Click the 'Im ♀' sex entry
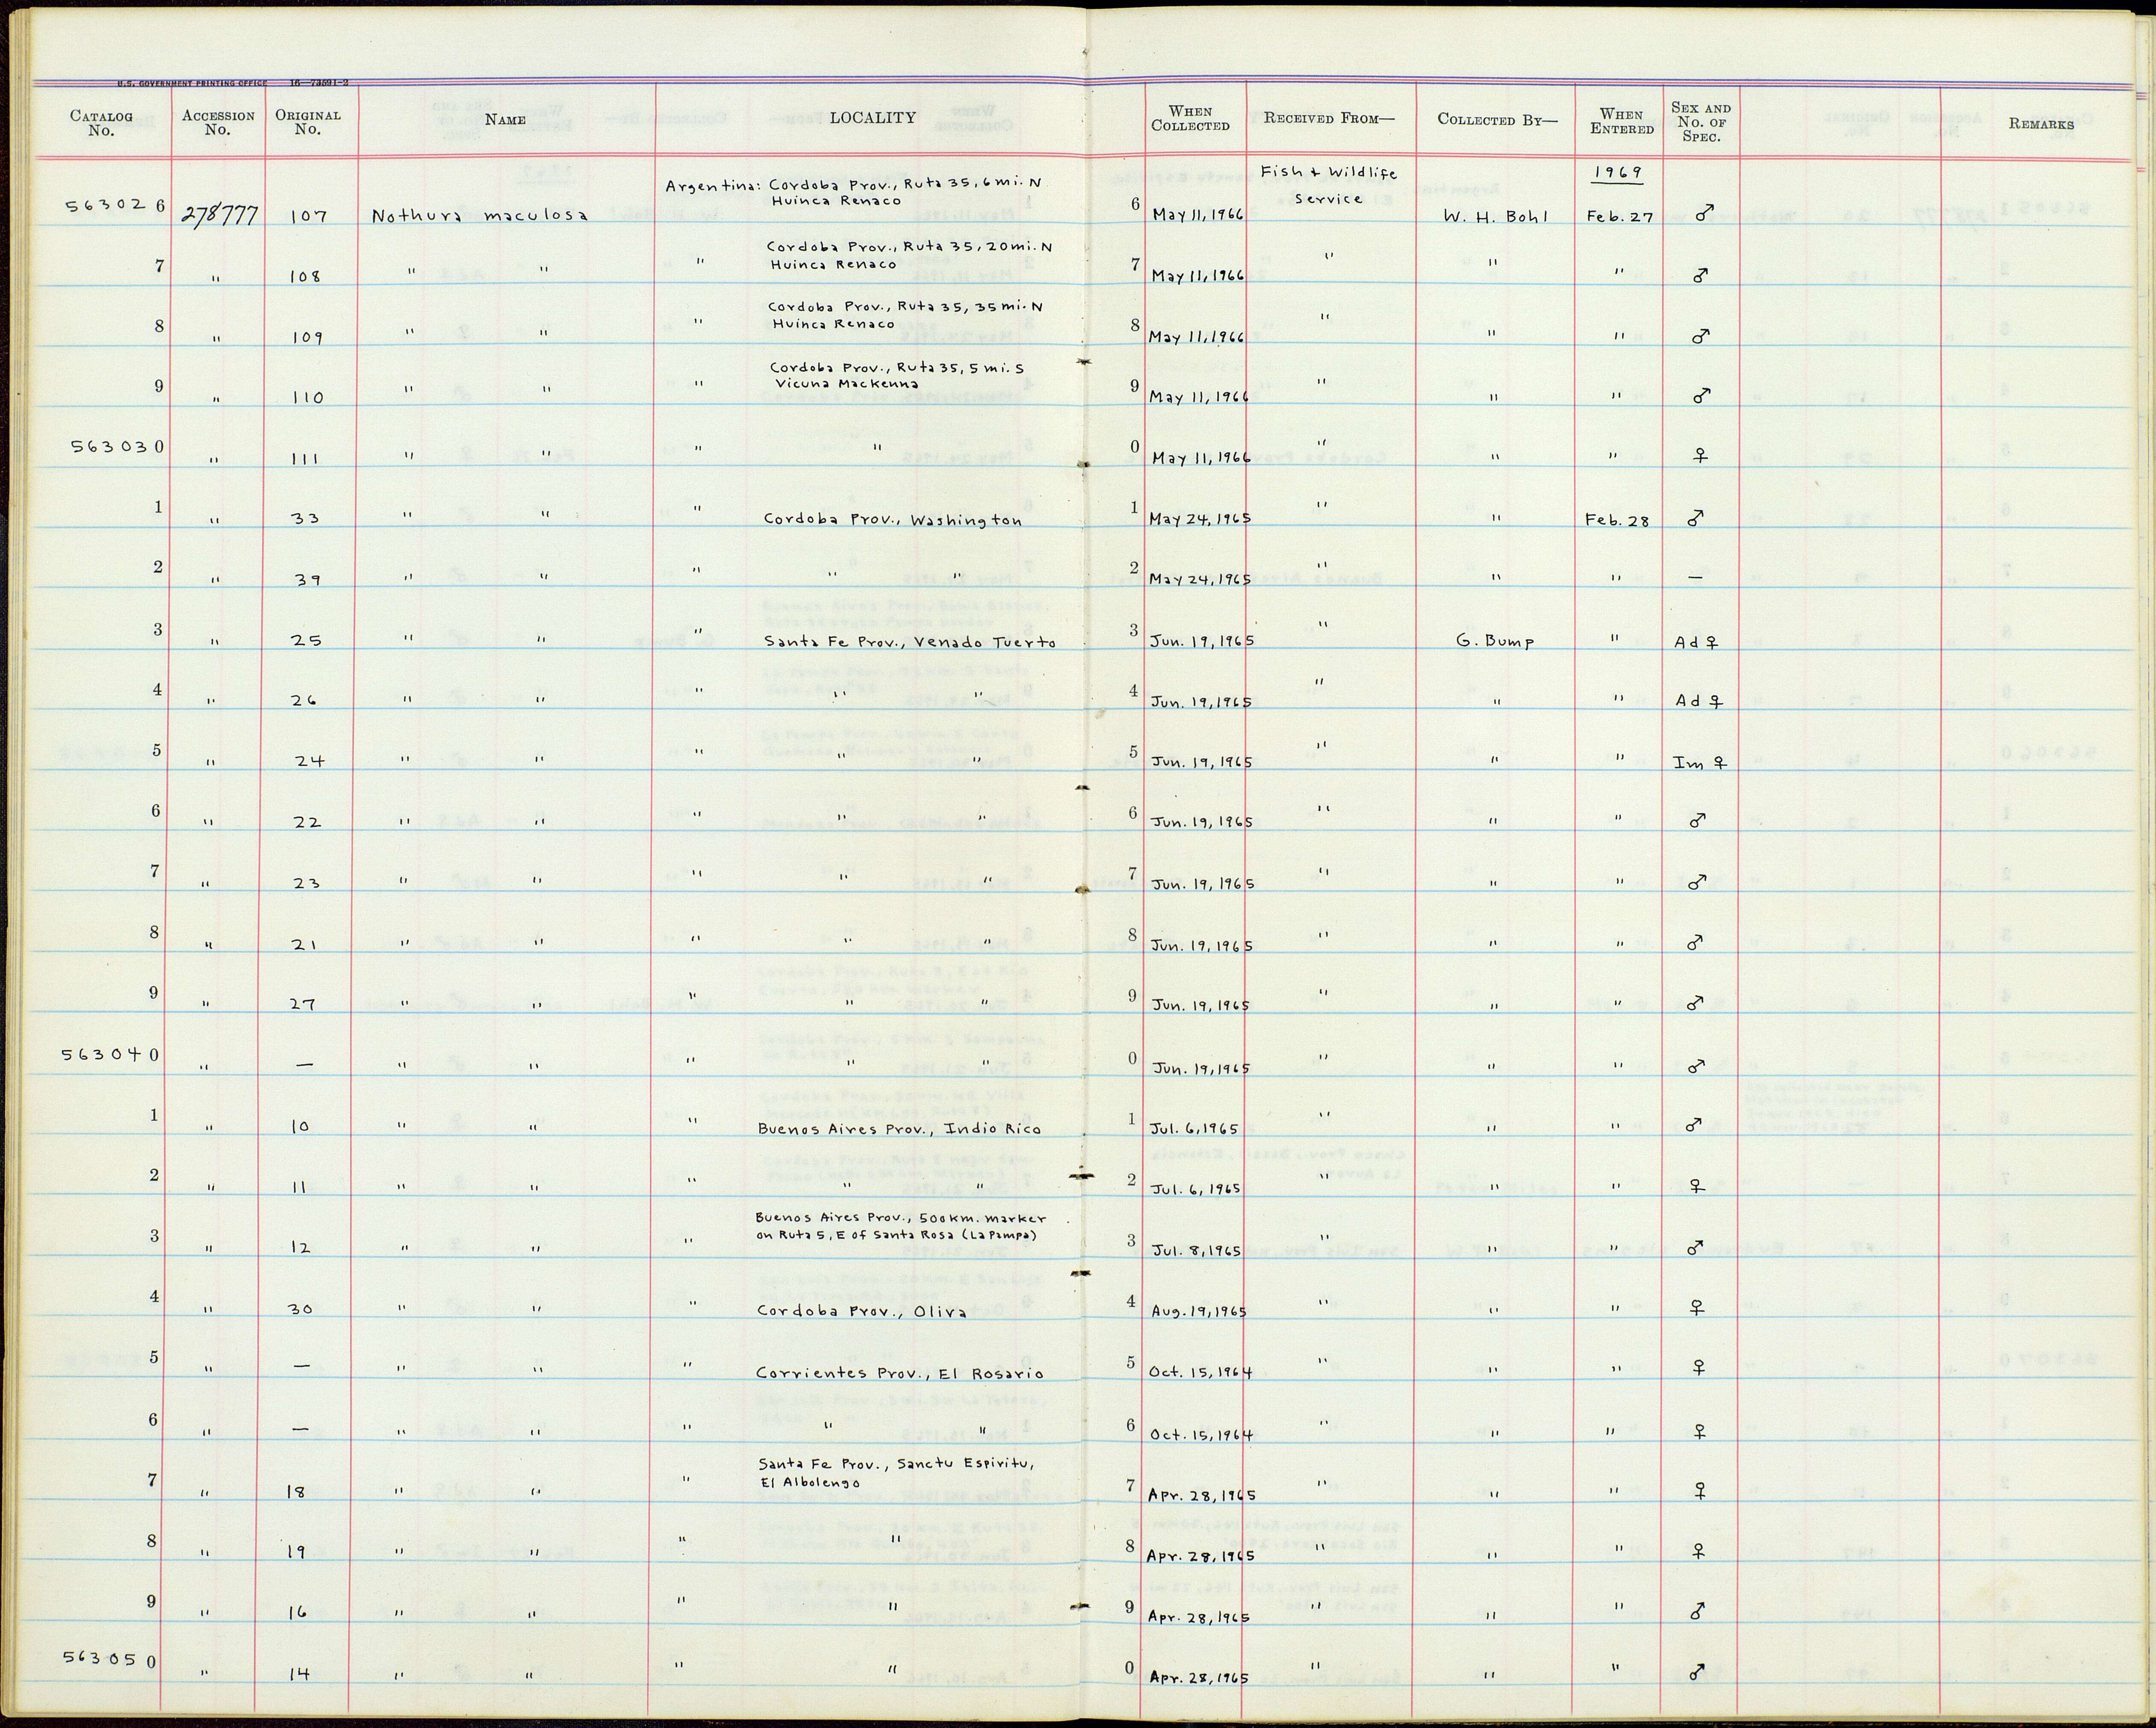Image resolution: width=2156 pixels, height=1728 pixels. pos(1700,763)
